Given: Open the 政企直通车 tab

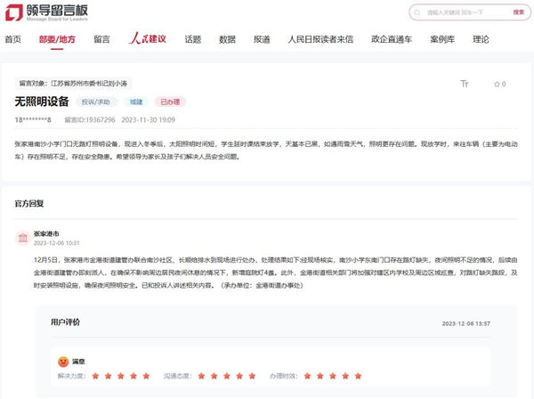Looking at the screenshot, I should (x=392, y=39).
